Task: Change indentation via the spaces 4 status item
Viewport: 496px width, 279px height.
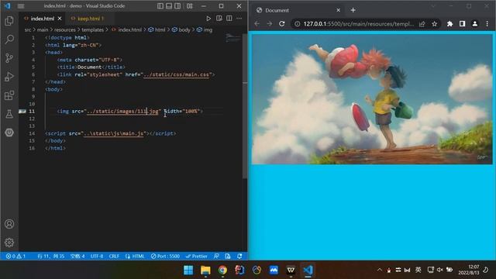Action: click(77, 257)
